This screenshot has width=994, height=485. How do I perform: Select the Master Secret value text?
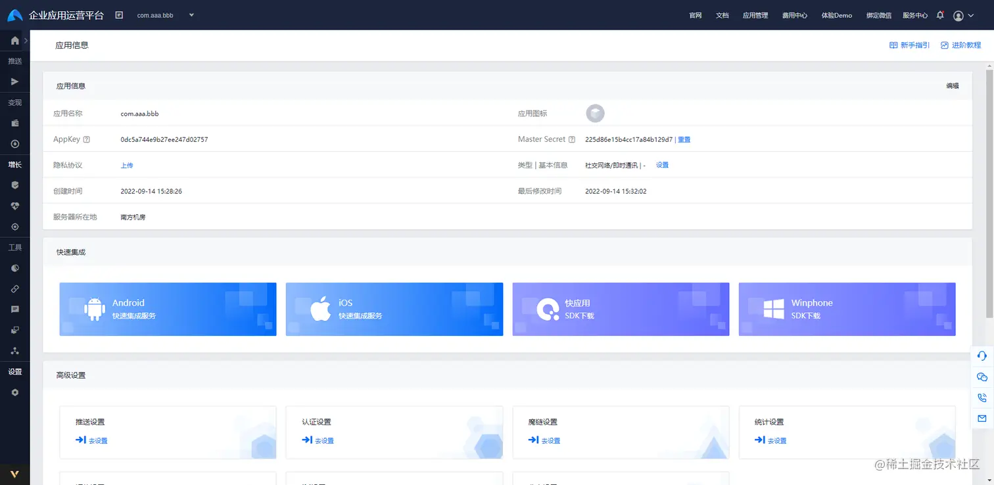pos(629,139)
